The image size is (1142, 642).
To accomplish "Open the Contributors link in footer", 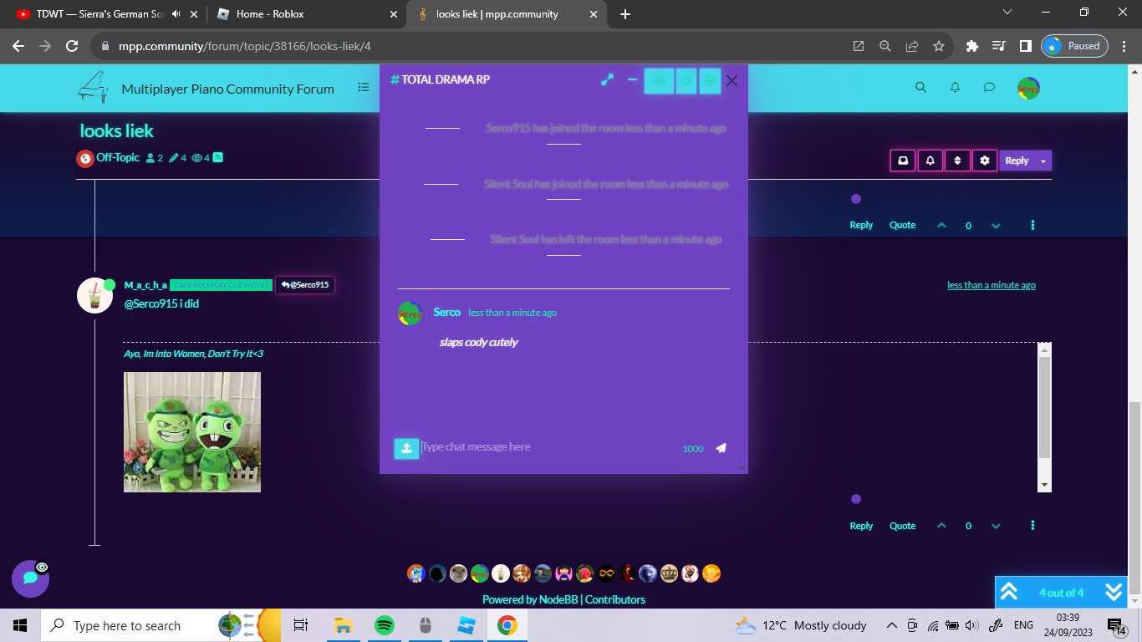I will pos(615,599).
